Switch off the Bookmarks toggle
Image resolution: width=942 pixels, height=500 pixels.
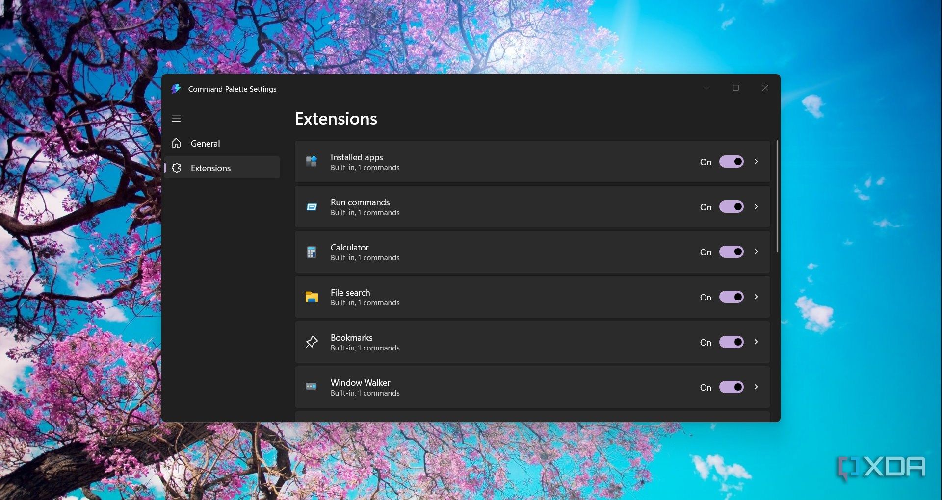[x=731, y=342]
